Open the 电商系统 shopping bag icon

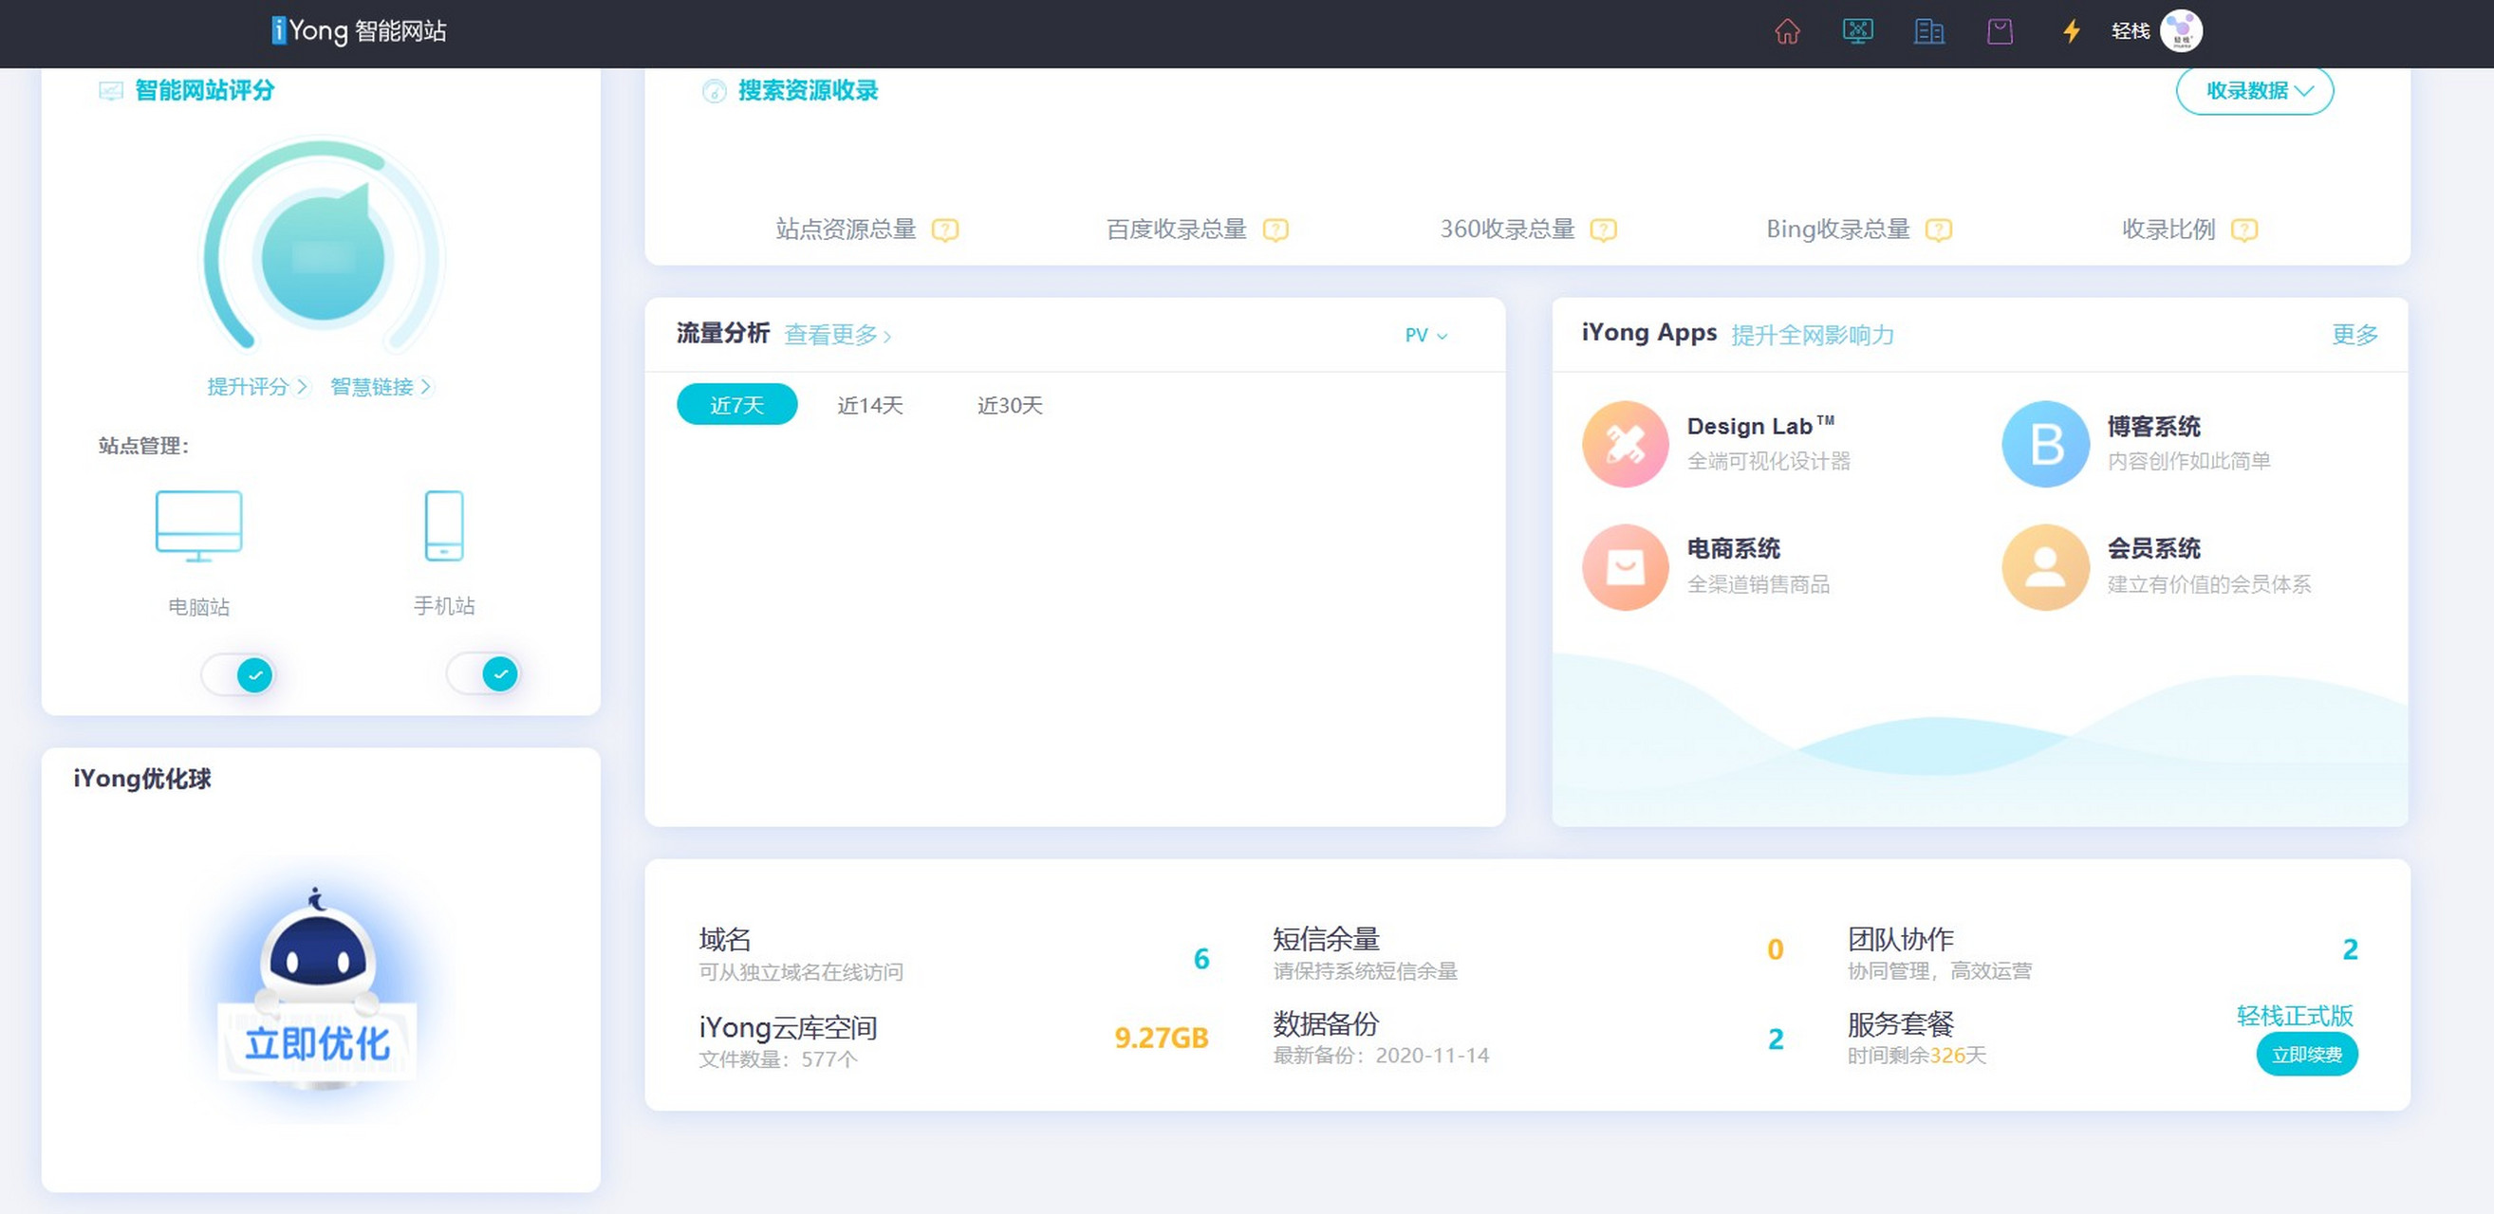point(1626,567)
